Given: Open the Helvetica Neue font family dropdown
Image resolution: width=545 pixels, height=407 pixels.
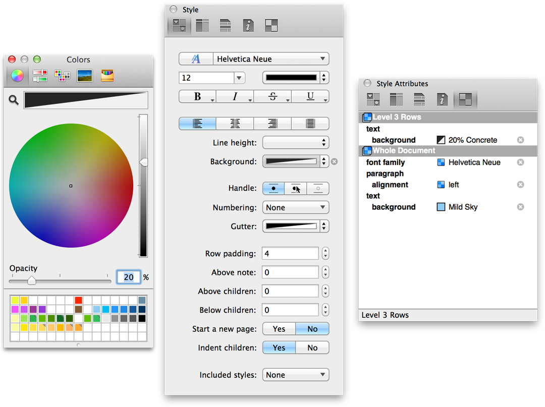Looking at the screenshot, I should click(271, 59).
